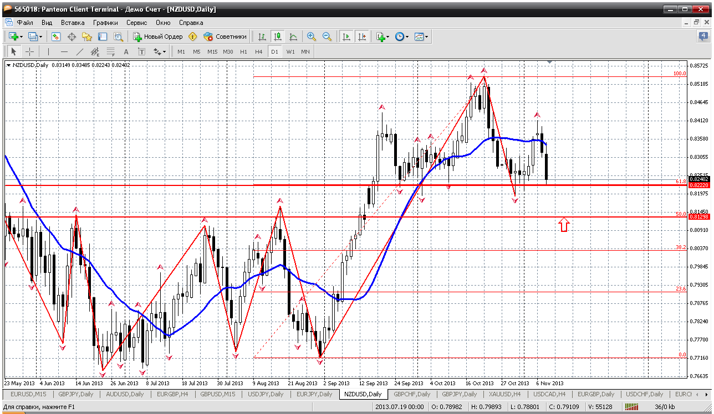Set timeframe to M30
This screenshot has width=714, height=414.
click(x=228, y=51)
